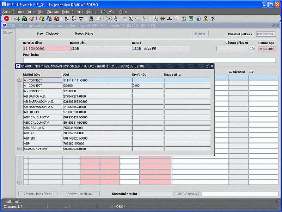Image resolution: width=282 pixels, height=212 pixels.
Task: Click the new record icon with green plus
Action: click(x=17, y=19)
